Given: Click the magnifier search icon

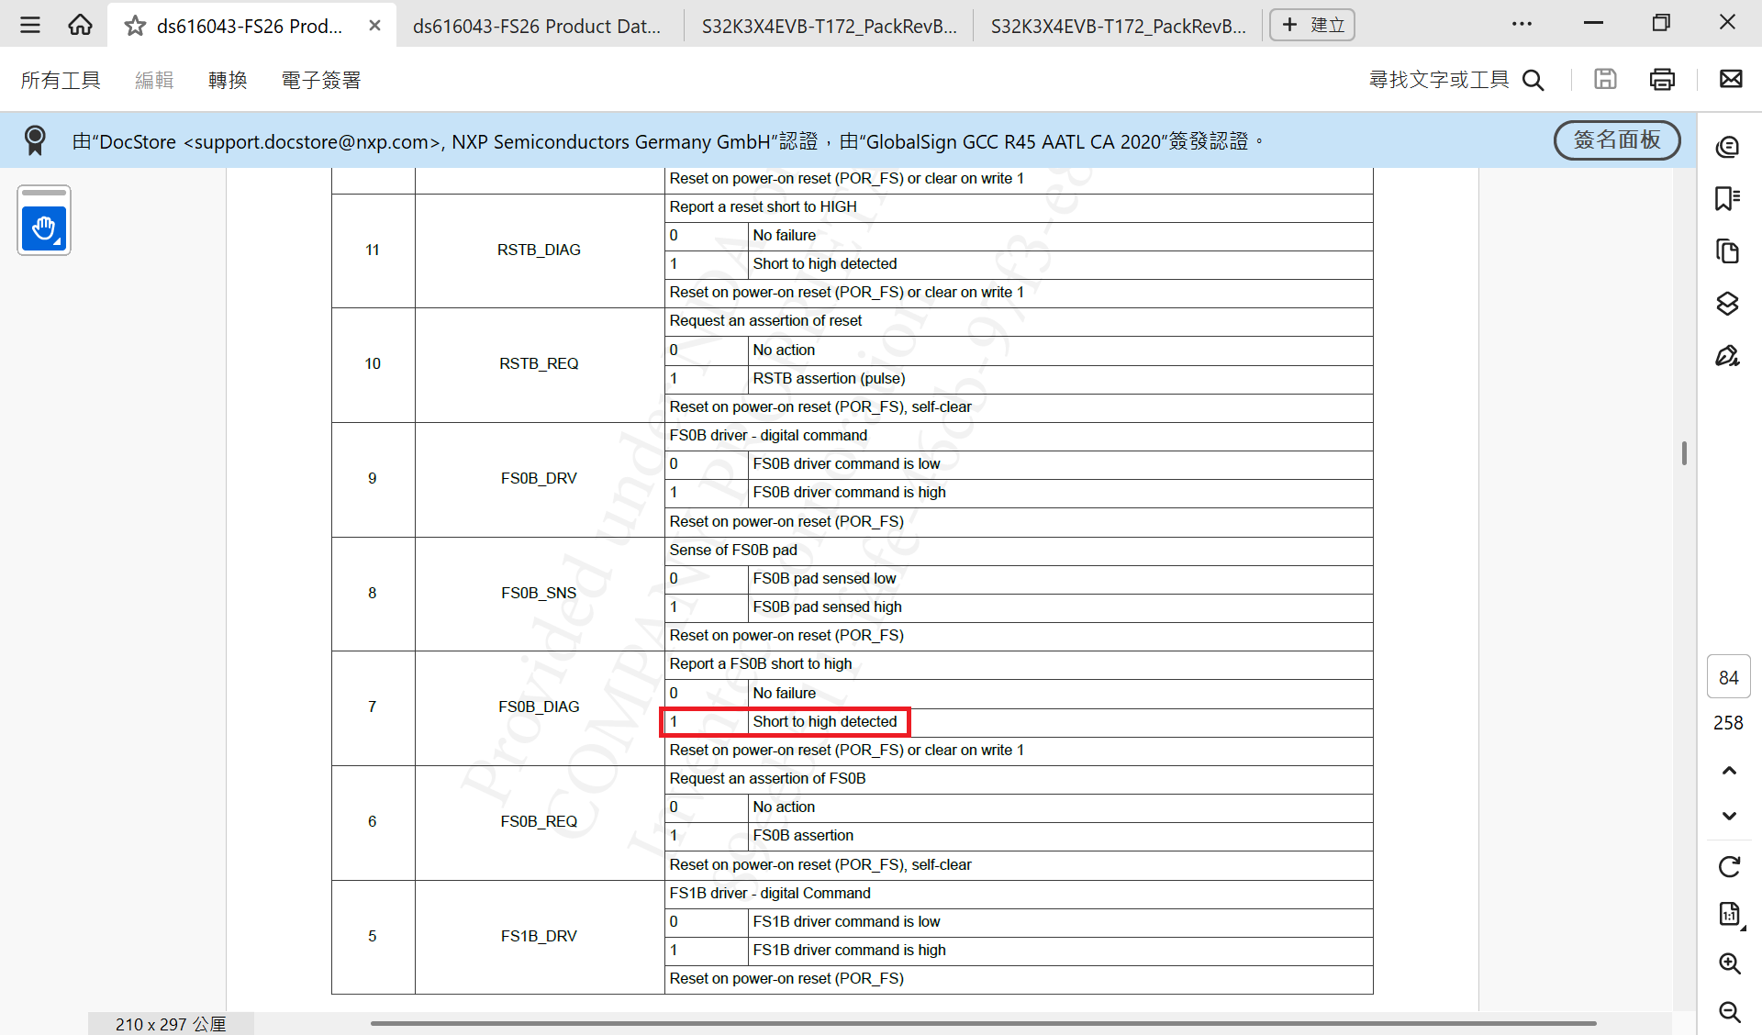Looking at the screenshot, I should [1533, 80].
